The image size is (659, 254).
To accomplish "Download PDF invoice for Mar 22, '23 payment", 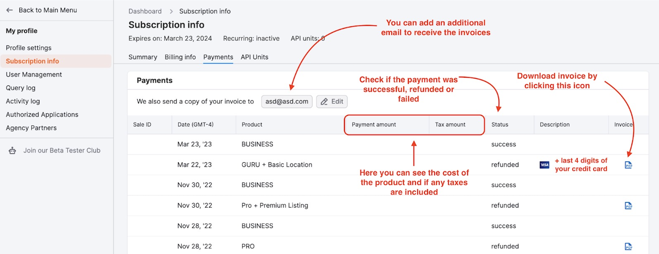I will [628, 165].
